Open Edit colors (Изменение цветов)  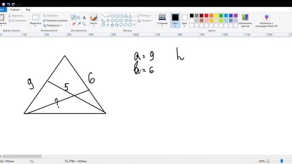point(245,20)
